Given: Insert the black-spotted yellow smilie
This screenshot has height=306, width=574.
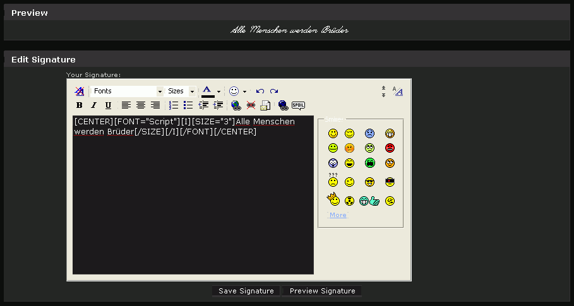Looking at the screenshot, I should point(350,201).
